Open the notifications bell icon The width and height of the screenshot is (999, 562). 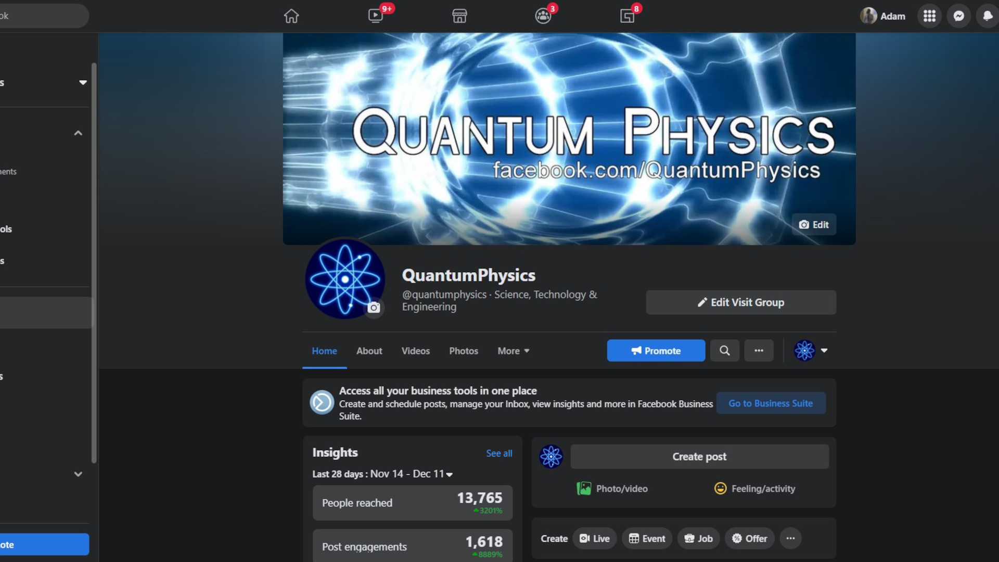pos(988,16)
